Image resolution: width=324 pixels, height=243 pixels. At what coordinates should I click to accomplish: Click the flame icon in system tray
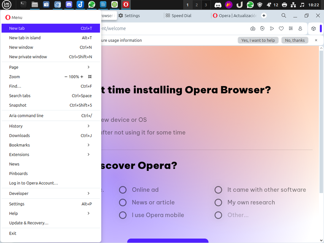(229, 5)
